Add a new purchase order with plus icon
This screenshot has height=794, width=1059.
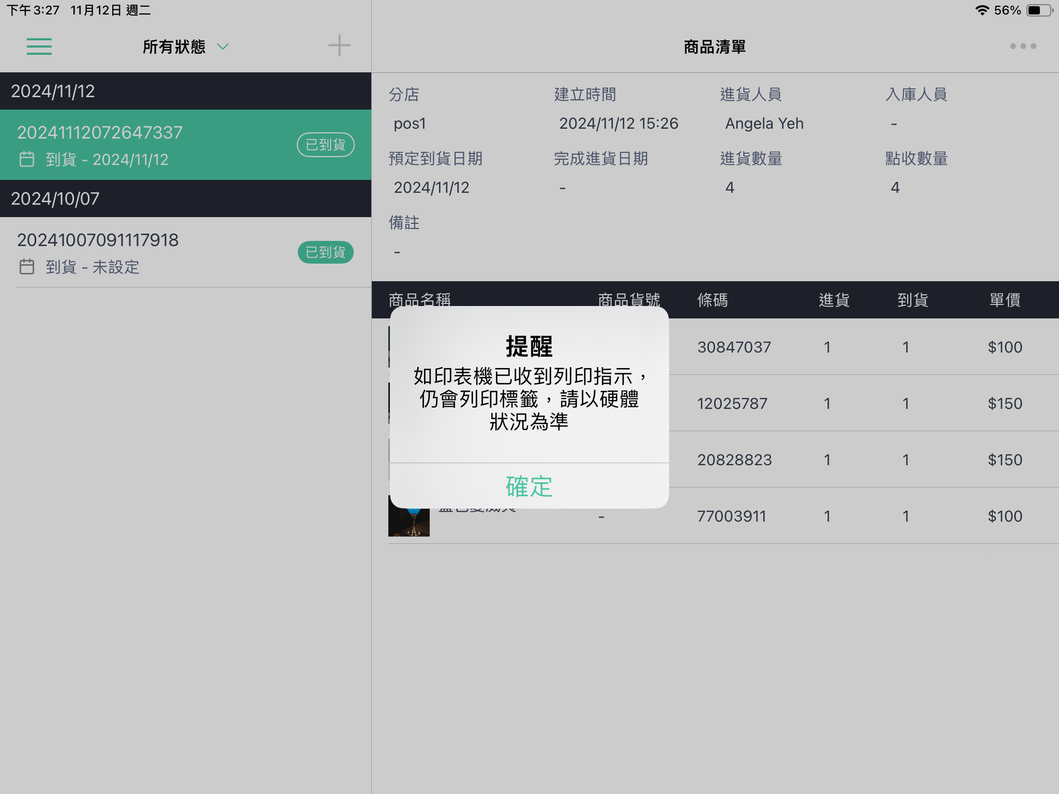(339, 45)
